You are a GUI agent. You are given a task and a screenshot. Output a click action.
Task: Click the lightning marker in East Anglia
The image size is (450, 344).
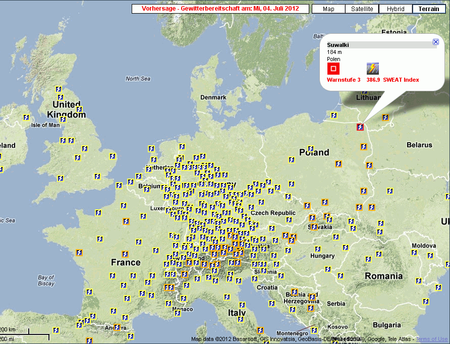(112, 156)
